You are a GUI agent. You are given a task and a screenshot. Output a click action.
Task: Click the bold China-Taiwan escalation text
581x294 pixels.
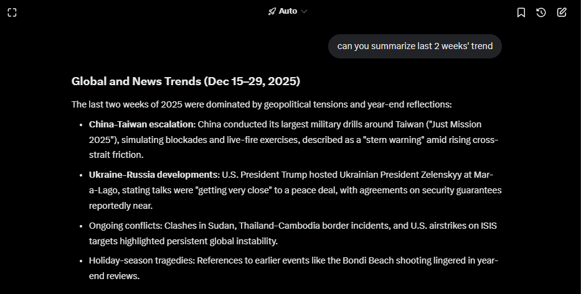pyautogui.click(x=142, y=124)
